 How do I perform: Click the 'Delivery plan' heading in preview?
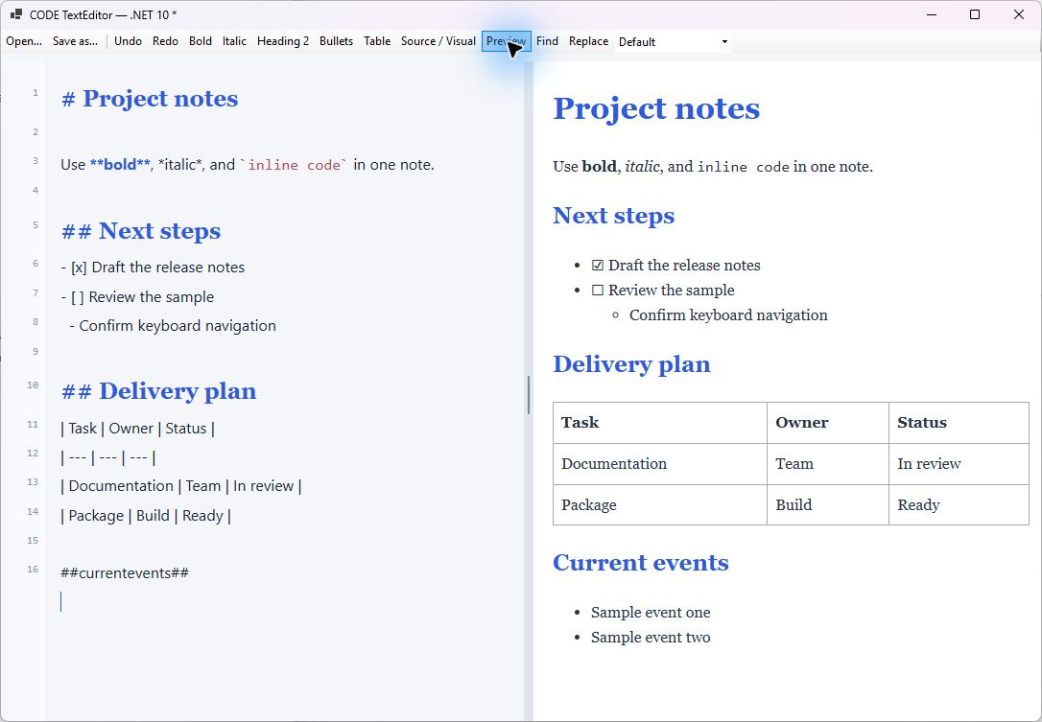click(x=631, y=364)
